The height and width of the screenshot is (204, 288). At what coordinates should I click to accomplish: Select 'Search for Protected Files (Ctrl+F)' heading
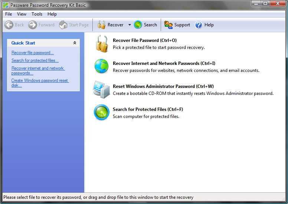tap(148, 109)
